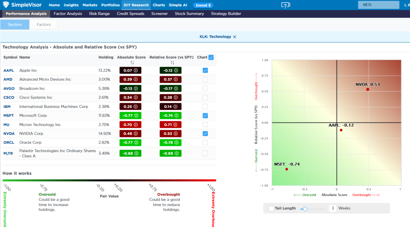Screen dimensions: 410x227
Task: Click the sort arrows under Absolute Score
Action: 132,63
